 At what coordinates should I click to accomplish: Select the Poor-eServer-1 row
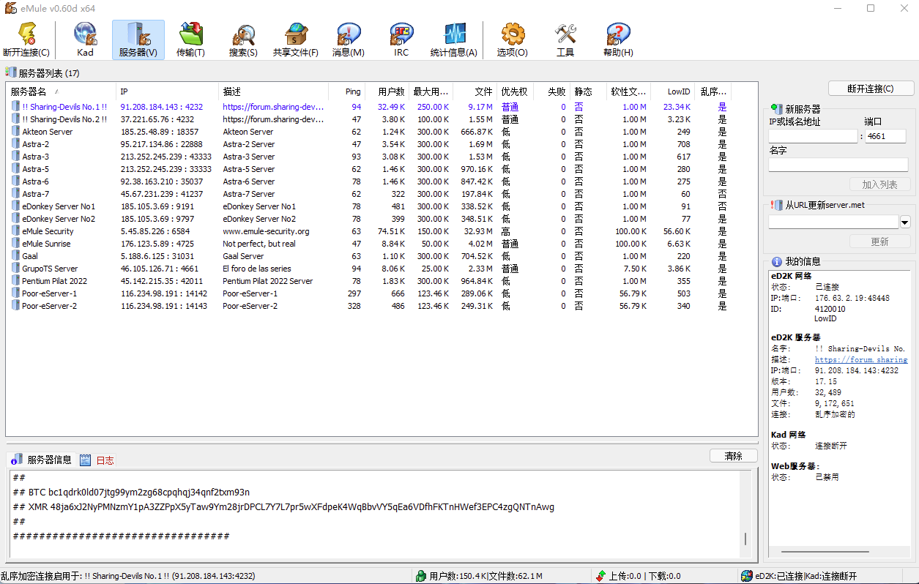coord(369,293)
